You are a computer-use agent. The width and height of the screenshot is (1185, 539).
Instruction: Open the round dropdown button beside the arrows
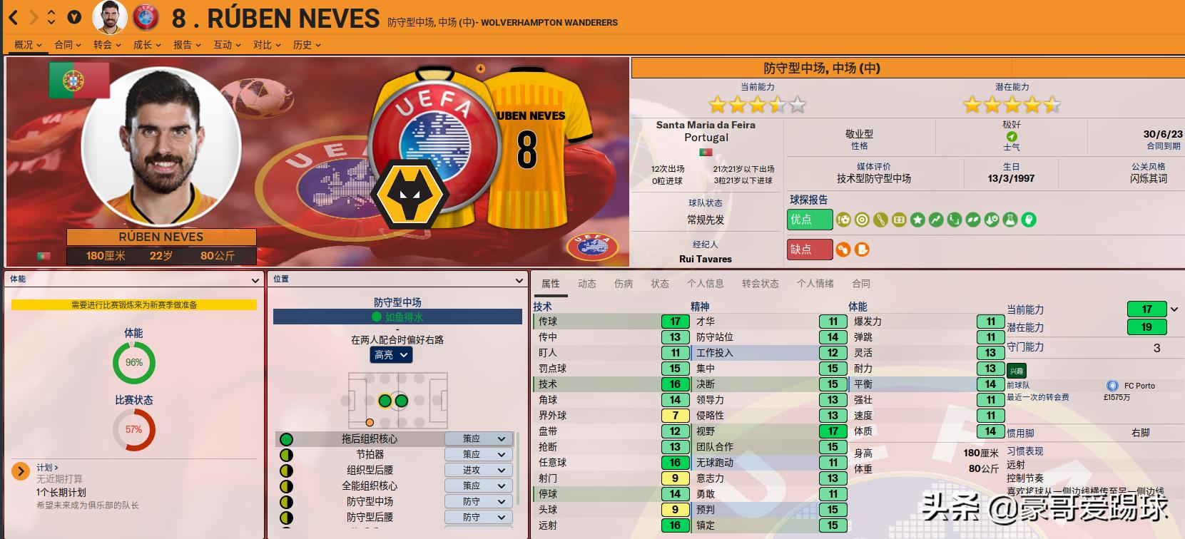point(74,17)
